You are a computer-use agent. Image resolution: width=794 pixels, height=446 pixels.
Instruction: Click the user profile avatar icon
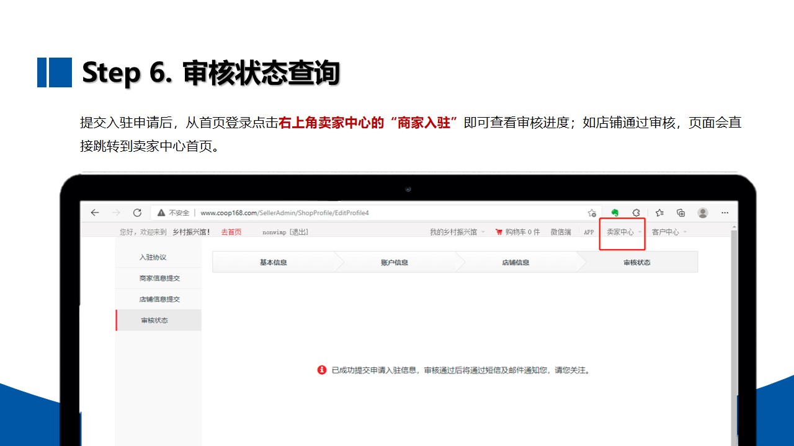702,212
